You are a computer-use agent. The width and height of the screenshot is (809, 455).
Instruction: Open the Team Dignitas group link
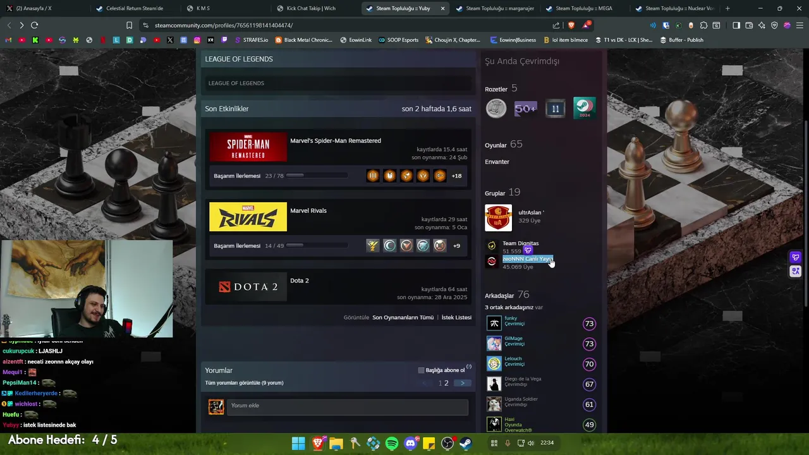pos(521,243)
